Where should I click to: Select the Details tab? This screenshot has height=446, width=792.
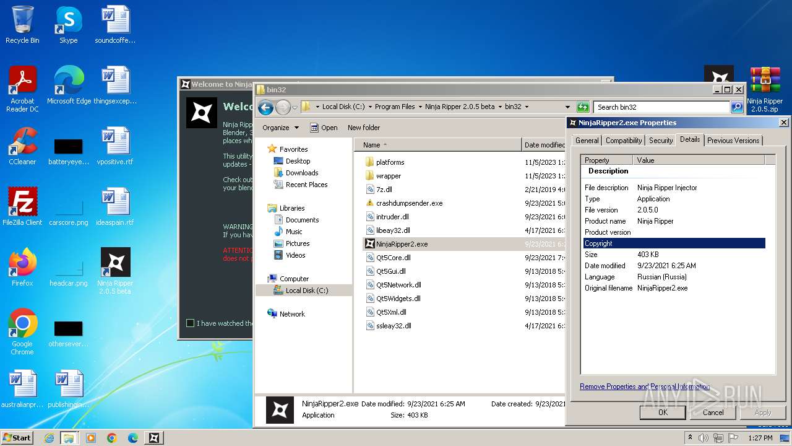coord(690,139)
